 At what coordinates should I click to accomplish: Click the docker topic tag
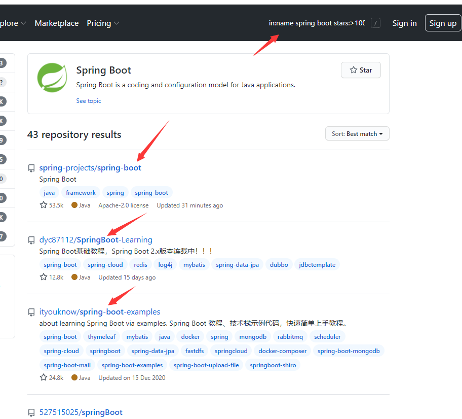pos(190,337)
